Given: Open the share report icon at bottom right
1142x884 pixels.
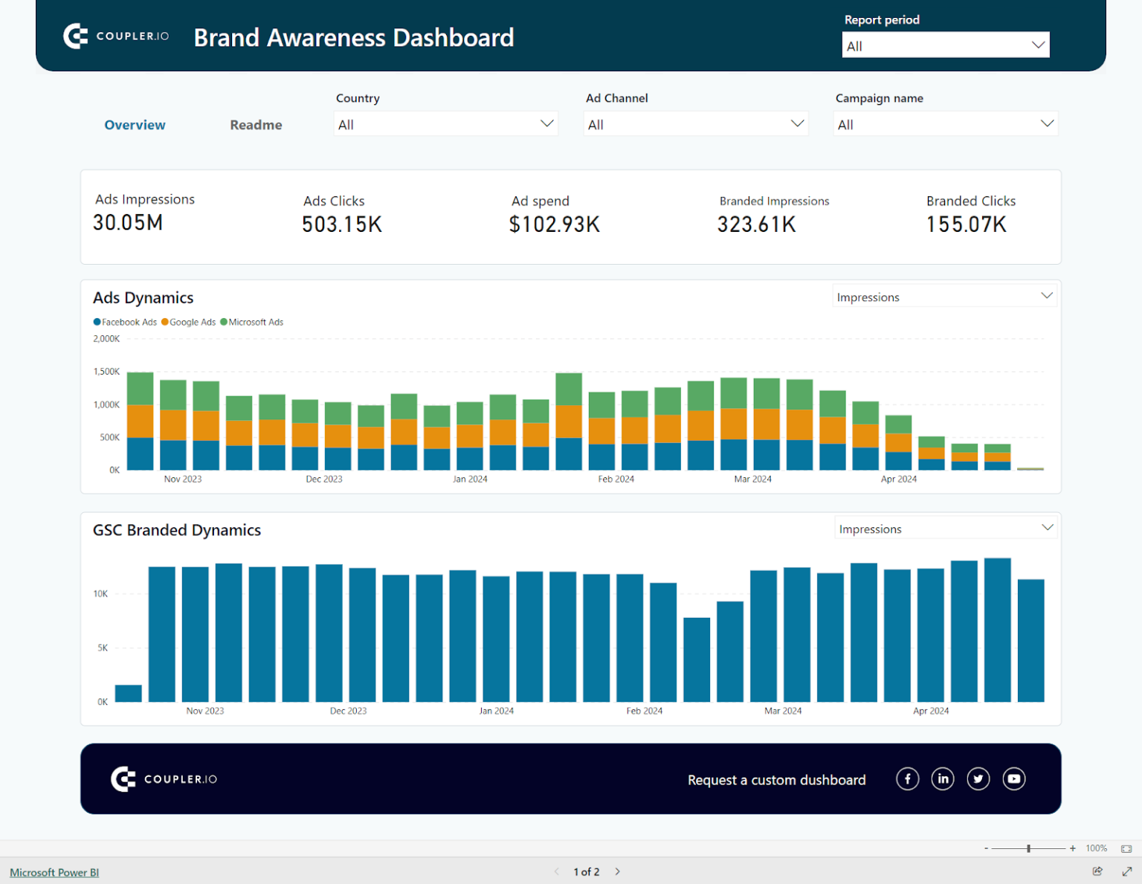Looking at the screenshot, I should tap(1097, 871).
